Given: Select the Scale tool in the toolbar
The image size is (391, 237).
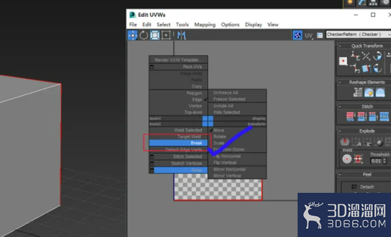Looking at the screenshot, I should 154,35.
